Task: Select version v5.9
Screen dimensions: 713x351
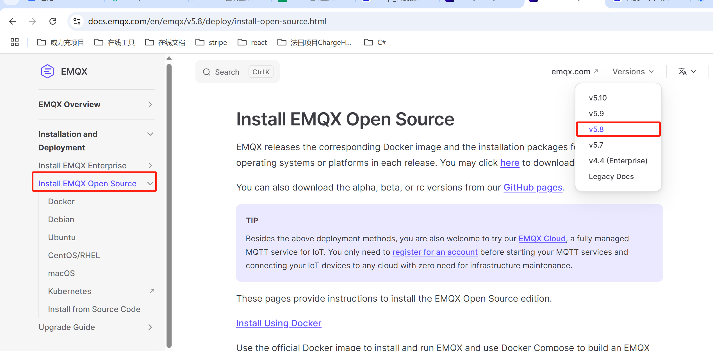Action: 596,114
